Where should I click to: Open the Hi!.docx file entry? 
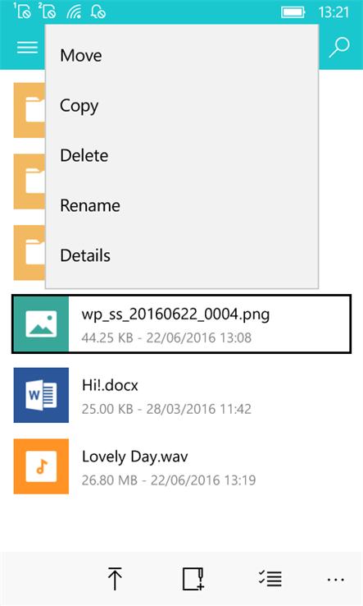pyautogui.click(x=182, y=395)
